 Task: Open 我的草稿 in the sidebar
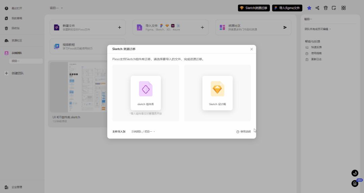[x=17, y=18]
